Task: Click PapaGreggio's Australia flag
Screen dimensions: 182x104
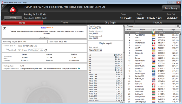Action: coord(154,74)
